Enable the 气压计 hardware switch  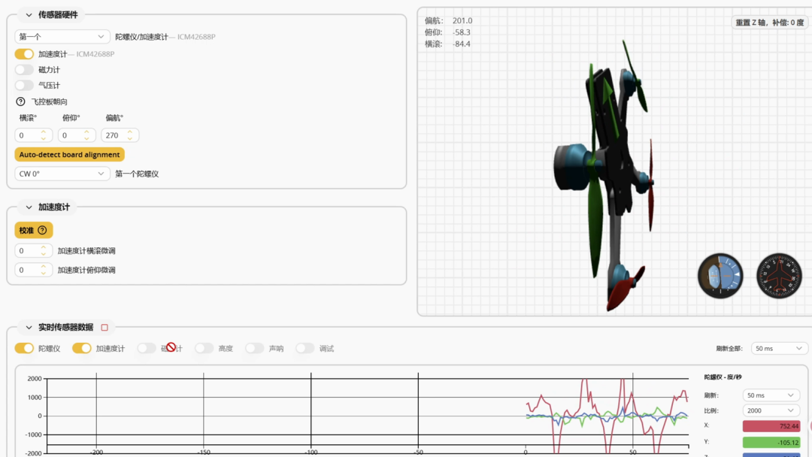coord(24,85)
